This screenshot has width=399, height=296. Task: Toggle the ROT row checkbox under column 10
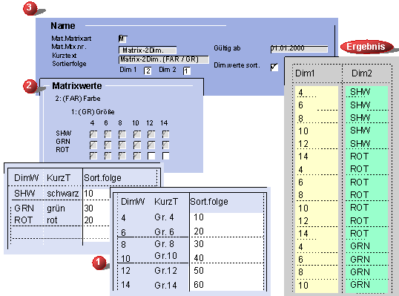(137, 156)
